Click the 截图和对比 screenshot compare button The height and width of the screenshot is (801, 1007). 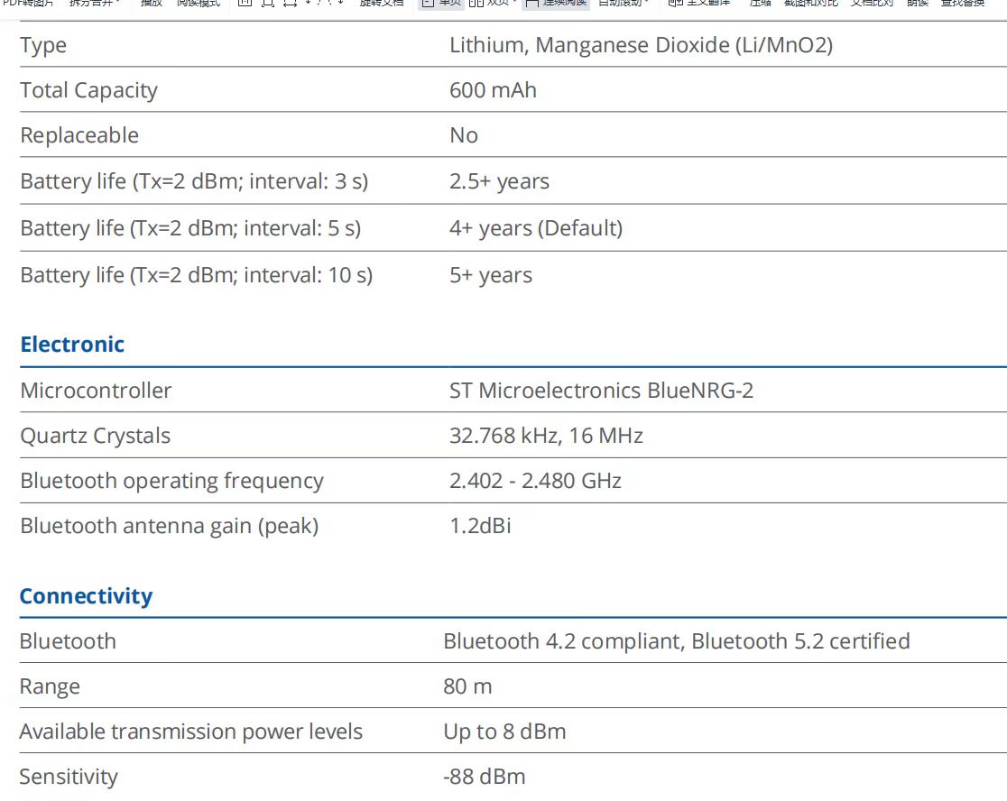tap(810, 3)
